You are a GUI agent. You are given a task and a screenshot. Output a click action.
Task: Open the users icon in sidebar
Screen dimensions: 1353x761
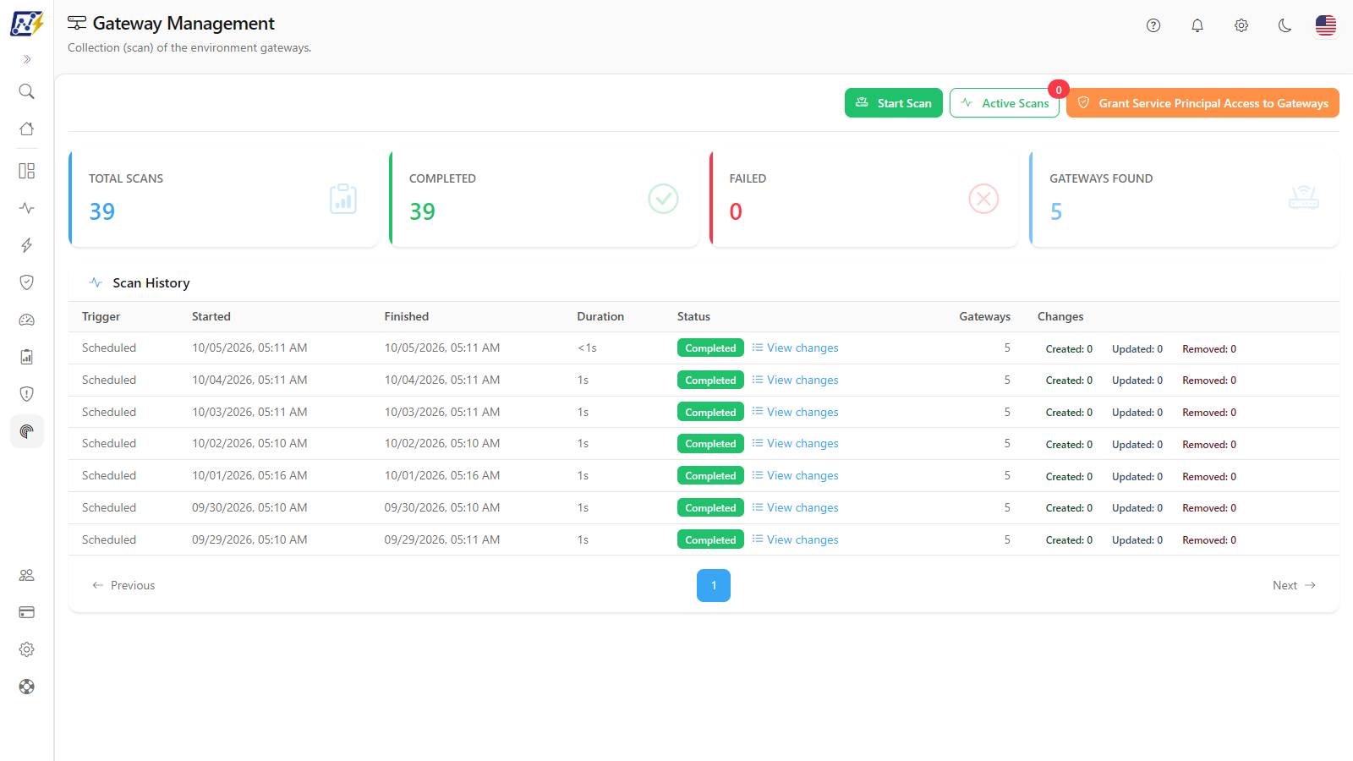pyautogui.click(x=27, y=575)
